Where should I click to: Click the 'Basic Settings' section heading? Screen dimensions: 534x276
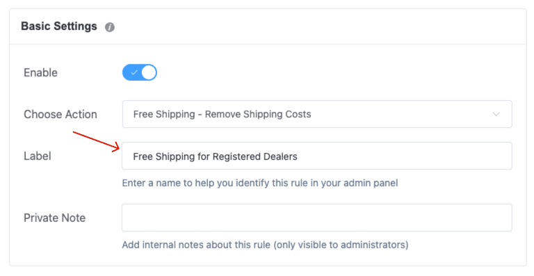[59, 26]
